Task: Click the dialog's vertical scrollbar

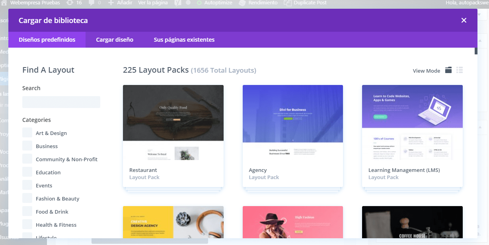Action: click(x=476, y=51)
